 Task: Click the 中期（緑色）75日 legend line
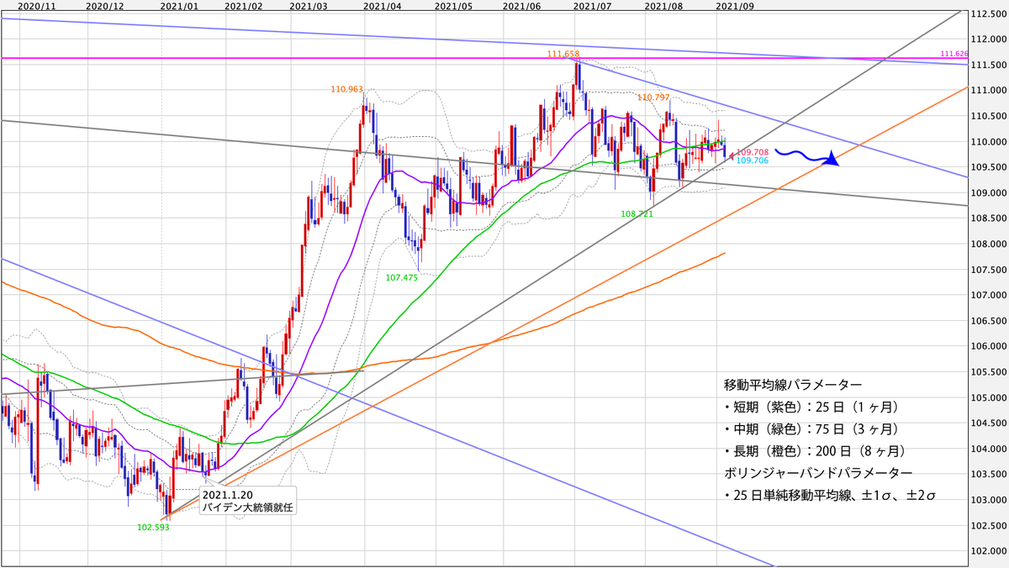[x=812, y=429]
